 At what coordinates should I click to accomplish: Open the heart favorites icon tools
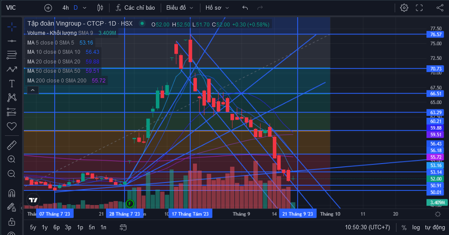click(12, 126)
